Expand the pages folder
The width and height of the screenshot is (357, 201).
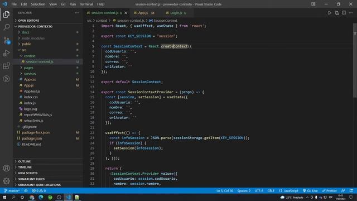click(x=48, y=68)
